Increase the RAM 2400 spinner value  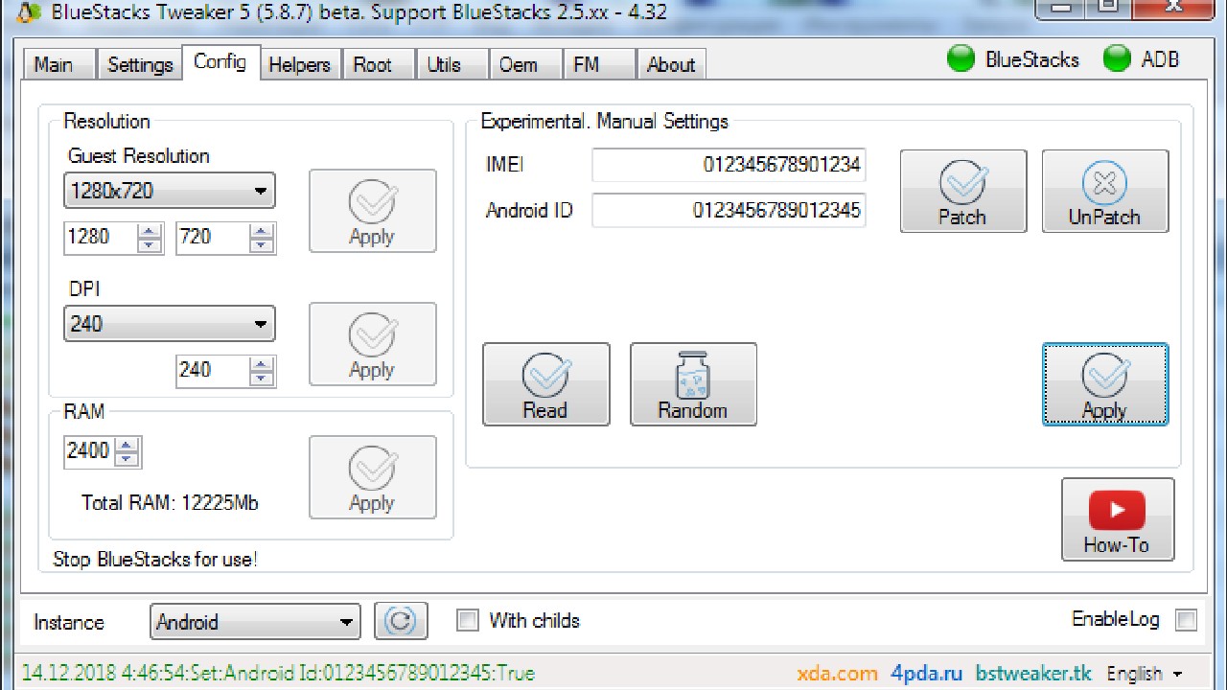(x=127, y=445)
